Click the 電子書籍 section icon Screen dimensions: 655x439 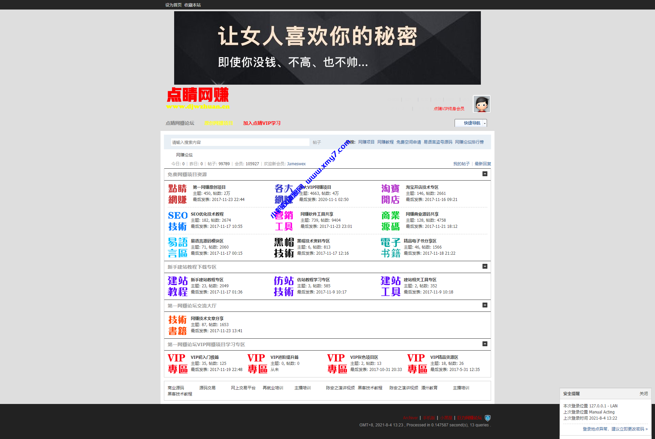tap(390, 247)
